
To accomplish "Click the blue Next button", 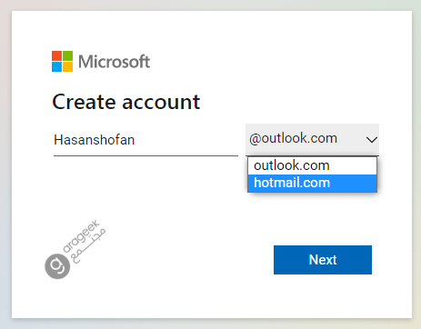I will (x=323, y=260).
